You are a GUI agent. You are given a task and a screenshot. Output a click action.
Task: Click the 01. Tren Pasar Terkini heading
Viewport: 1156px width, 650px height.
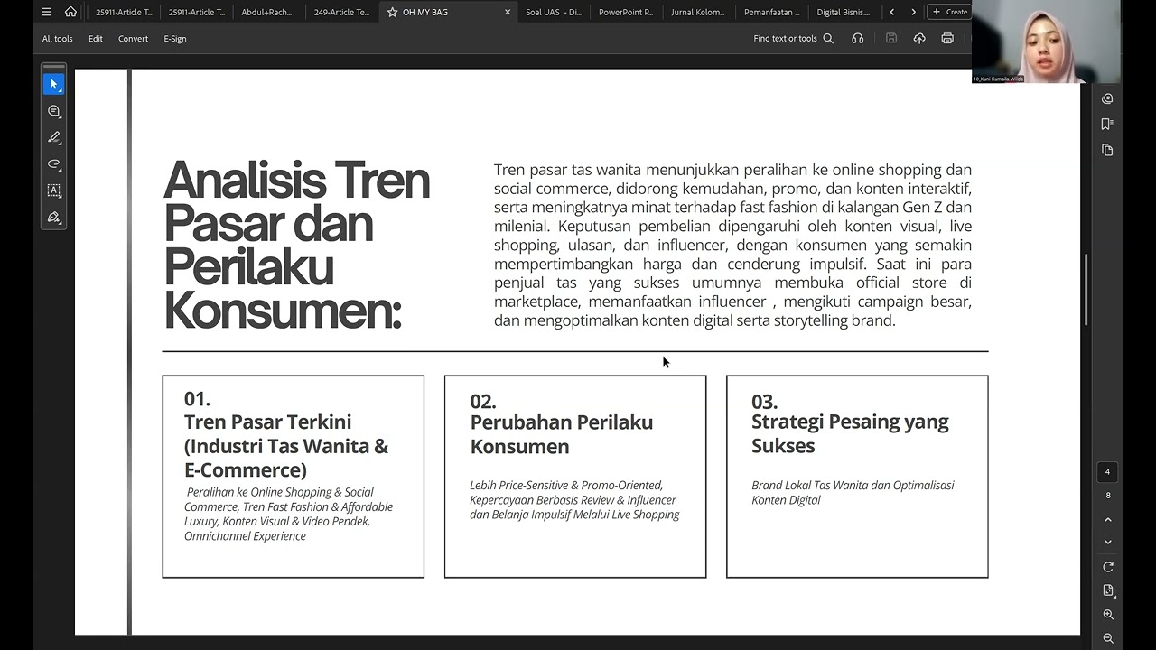(x=286, y=435)
